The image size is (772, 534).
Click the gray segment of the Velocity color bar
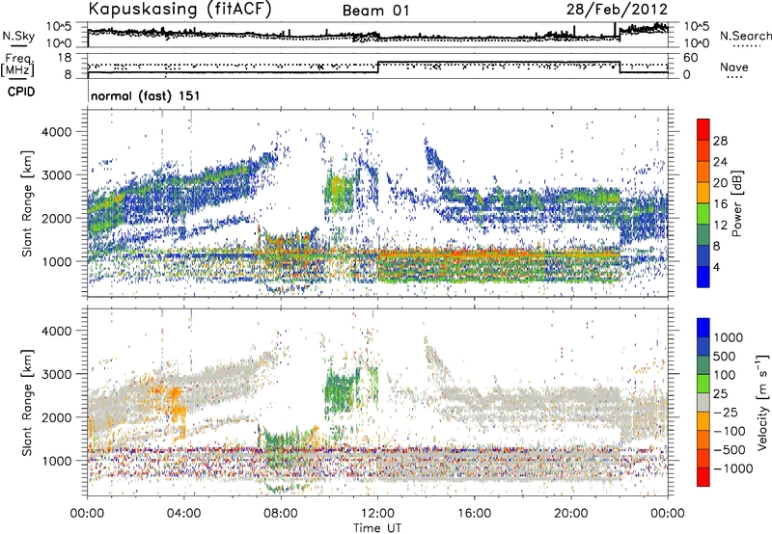703,403
